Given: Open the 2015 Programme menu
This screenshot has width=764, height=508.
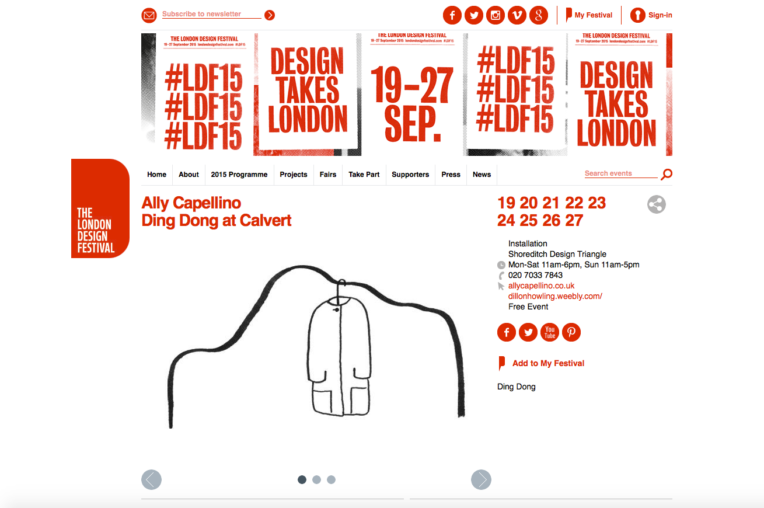Looking at the screenshot, I should 239,175.
